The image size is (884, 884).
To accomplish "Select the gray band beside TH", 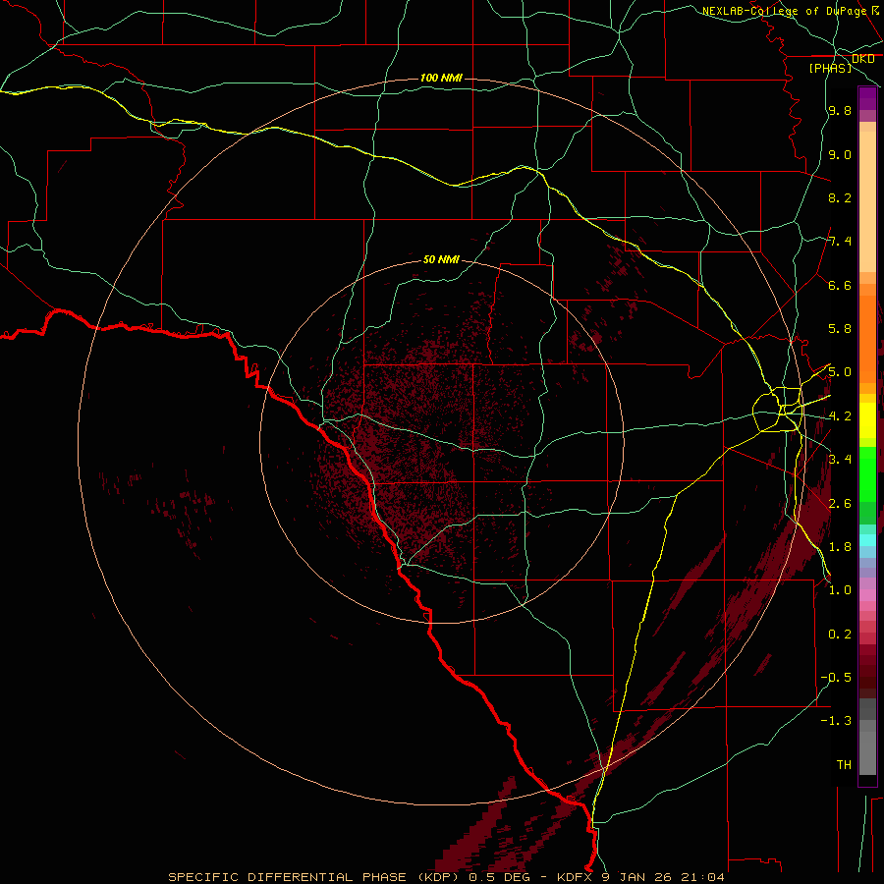I will coord(867,752).
